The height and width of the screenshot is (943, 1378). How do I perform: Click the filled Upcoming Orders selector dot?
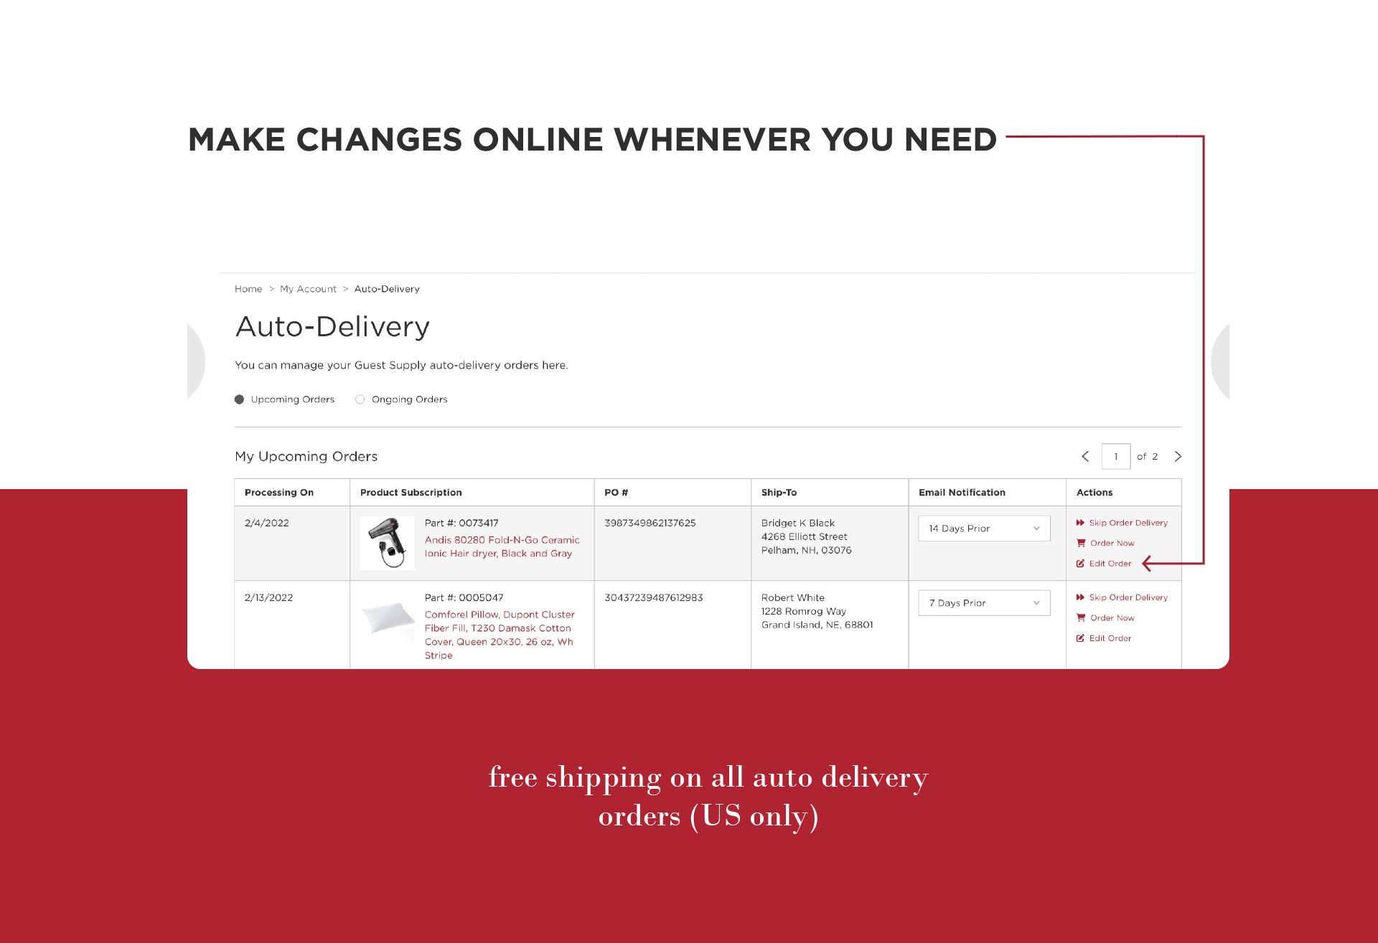click(240, 399)
